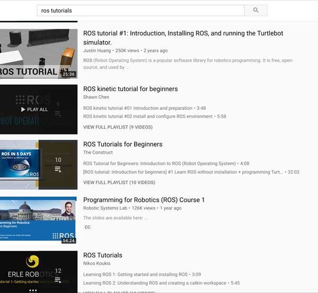
Task: Open 'ROS Tutorial for Beginners: Introduction to ROS' video
Action: pos(160,163)
